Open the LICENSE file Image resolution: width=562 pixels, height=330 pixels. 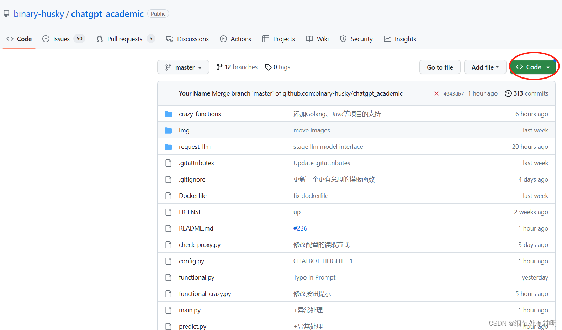190,212
